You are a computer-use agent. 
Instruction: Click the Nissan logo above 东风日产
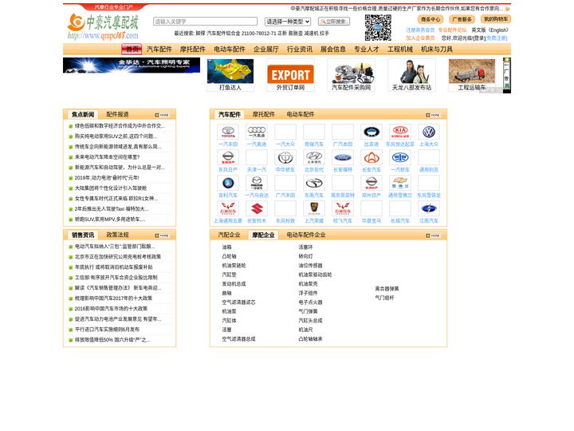pos(228,157)
